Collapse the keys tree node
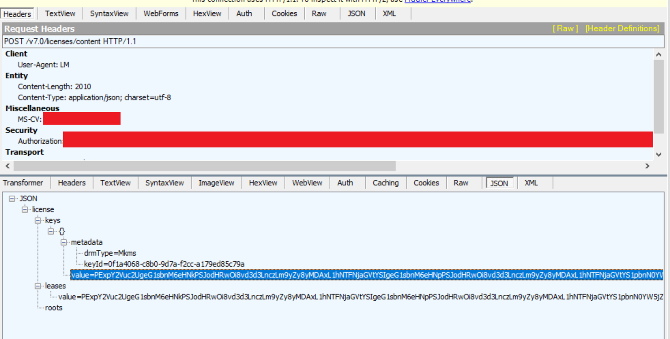Screen dimensions: 670x339 (x=38, y=221)
